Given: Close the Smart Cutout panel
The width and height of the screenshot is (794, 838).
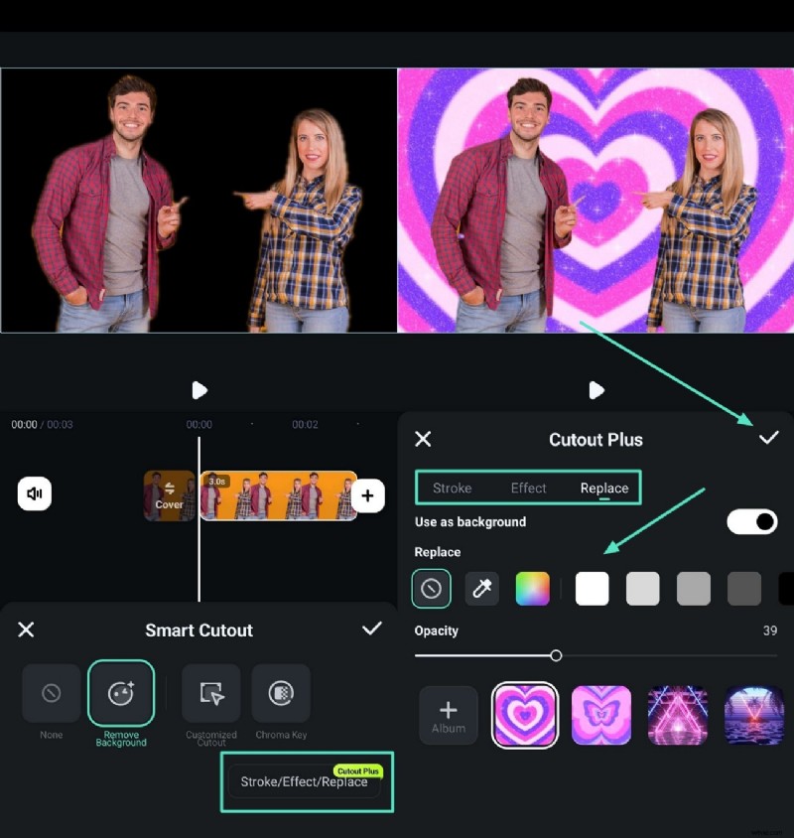Looking at the screenshot, I should (26, 629).
